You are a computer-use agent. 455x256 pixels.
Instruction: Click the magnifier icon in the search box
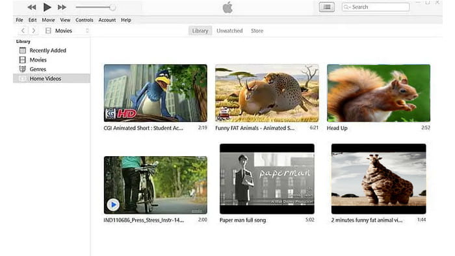point(346,7)
